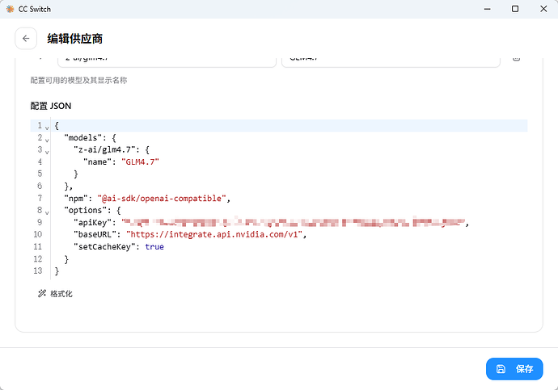This screenshot has height=390, width=558.
Task: Click the "setCacheKey" key on line 11
Action: (104, 246)
